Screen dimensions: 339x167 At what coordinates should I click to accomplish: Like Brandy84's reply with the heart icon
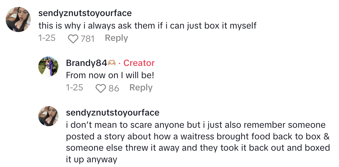(101, 88)
